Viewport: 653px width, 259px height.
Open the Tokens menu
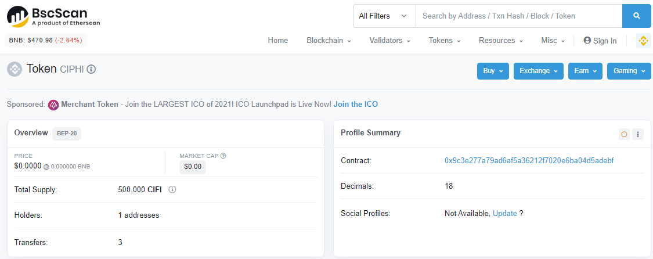[x=444, y=41]
